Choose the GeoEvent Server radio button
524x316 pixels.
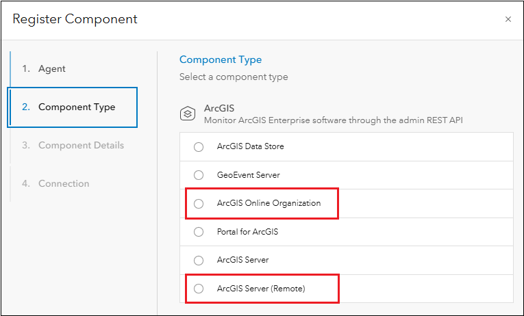(199, 175)
